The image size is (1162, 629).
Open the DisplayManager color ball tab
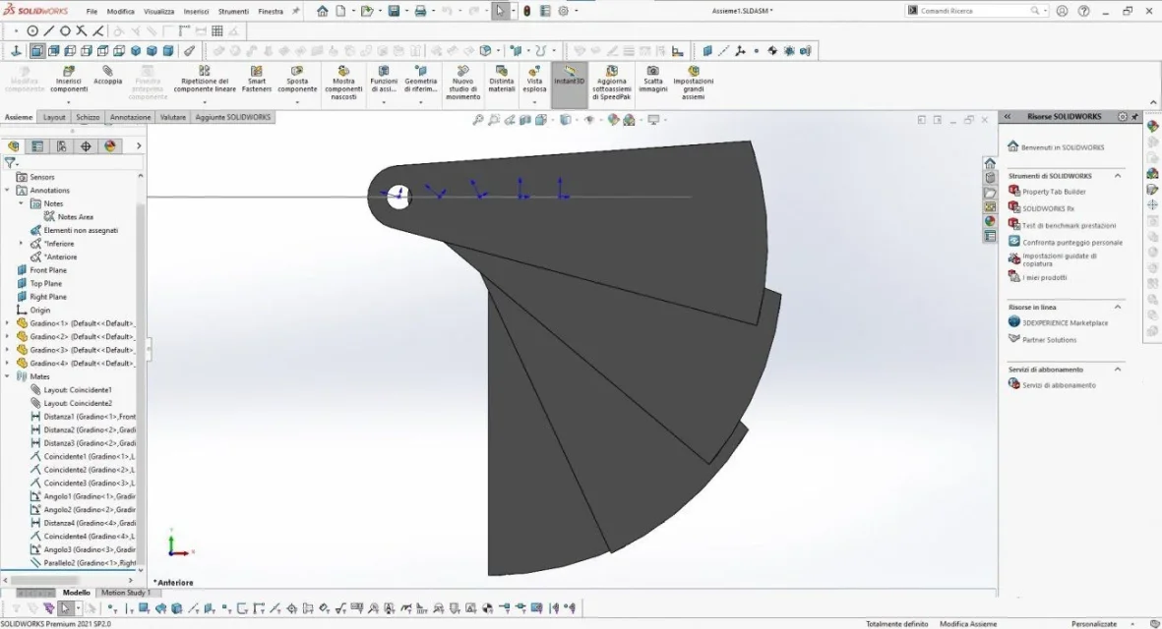[110, 146]
